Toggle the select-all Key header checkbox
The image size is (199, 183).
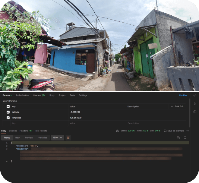(x=8, y=106)
